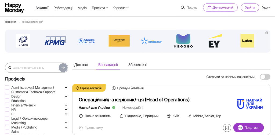Click the ГОЛОВНА breadcrumb link

10,22
